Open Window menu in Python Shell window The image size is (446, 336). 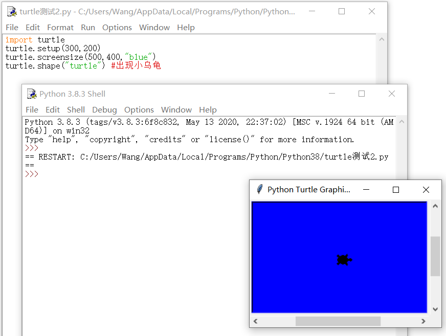pyautogui.click(x=176, y=110)
